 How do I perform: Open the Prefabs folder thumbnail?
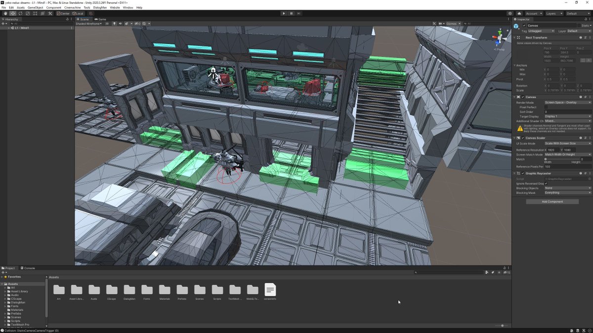click(182, 290)
